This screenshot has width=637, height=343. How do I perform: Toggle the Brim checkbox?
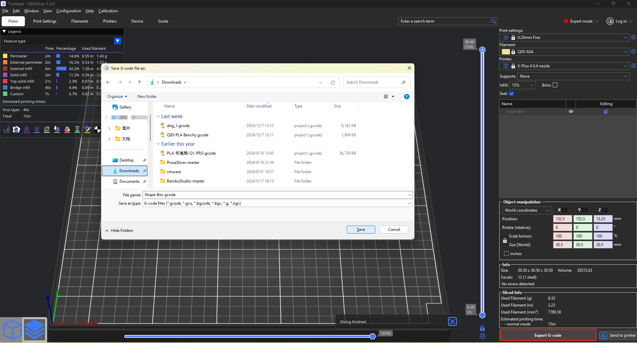[x=555, y=85]
